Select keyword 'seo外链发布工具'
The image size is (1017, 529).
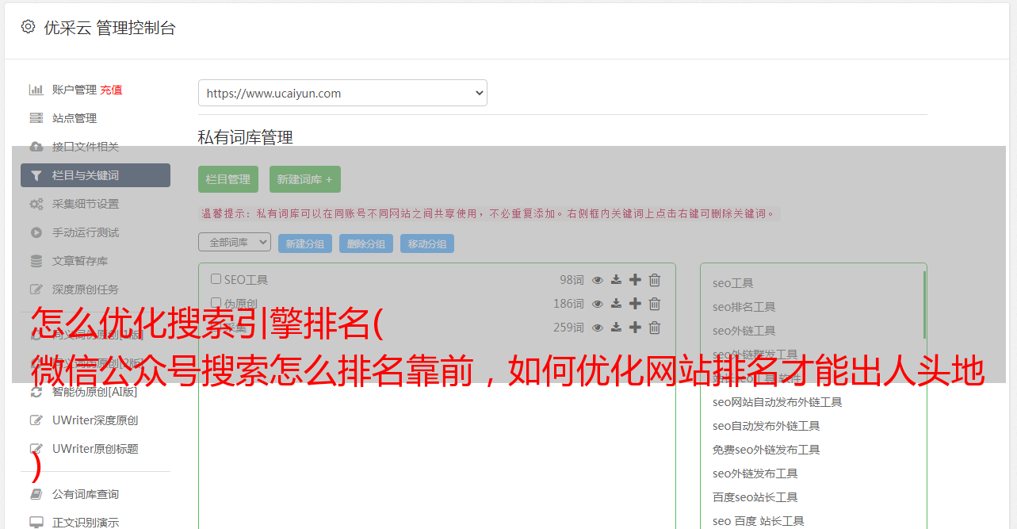click(x=755, y=473)
